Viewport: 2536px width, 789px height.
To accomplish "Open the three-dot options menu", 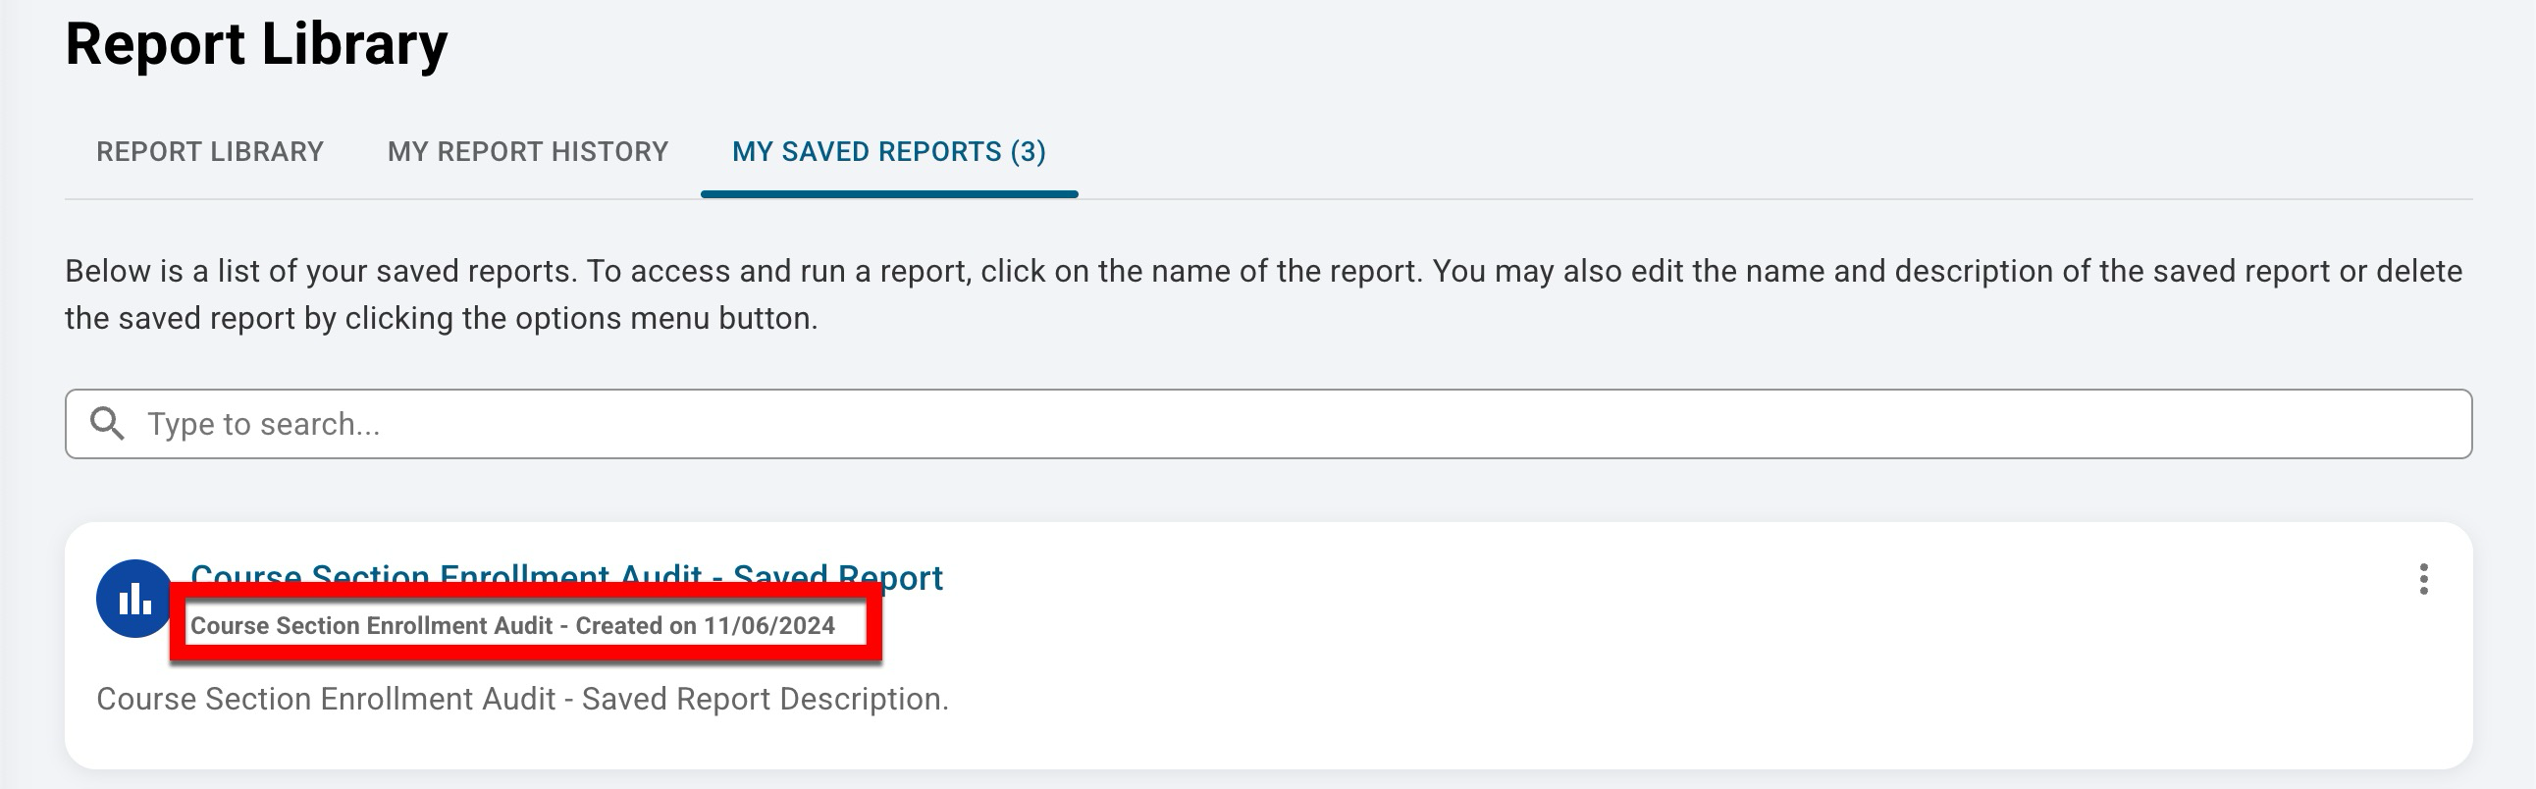I will click(2423, 579).
